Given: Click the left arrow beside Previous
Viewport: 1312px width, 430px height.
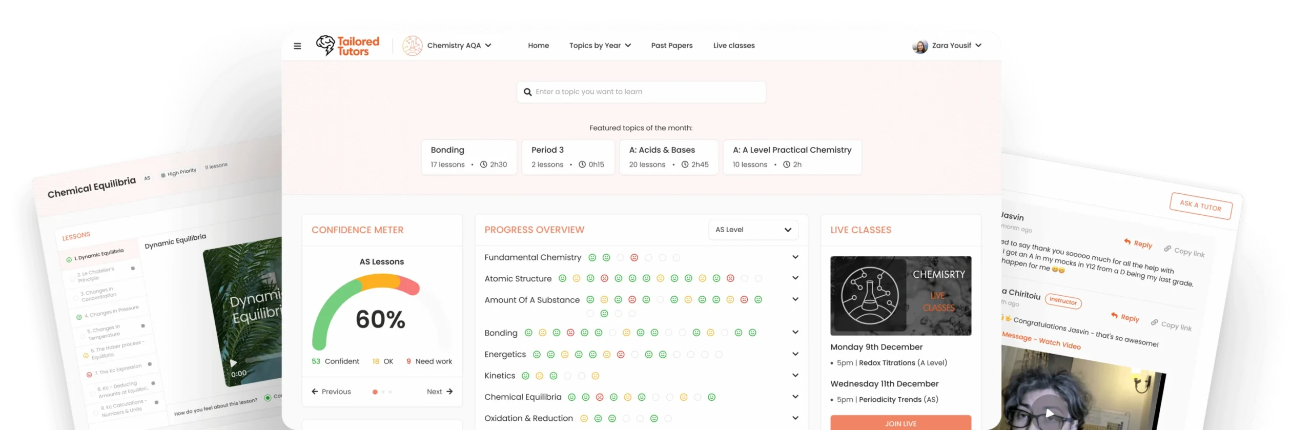Looking at the screenshot, I should pyautogui.click(x=315, y=392).
